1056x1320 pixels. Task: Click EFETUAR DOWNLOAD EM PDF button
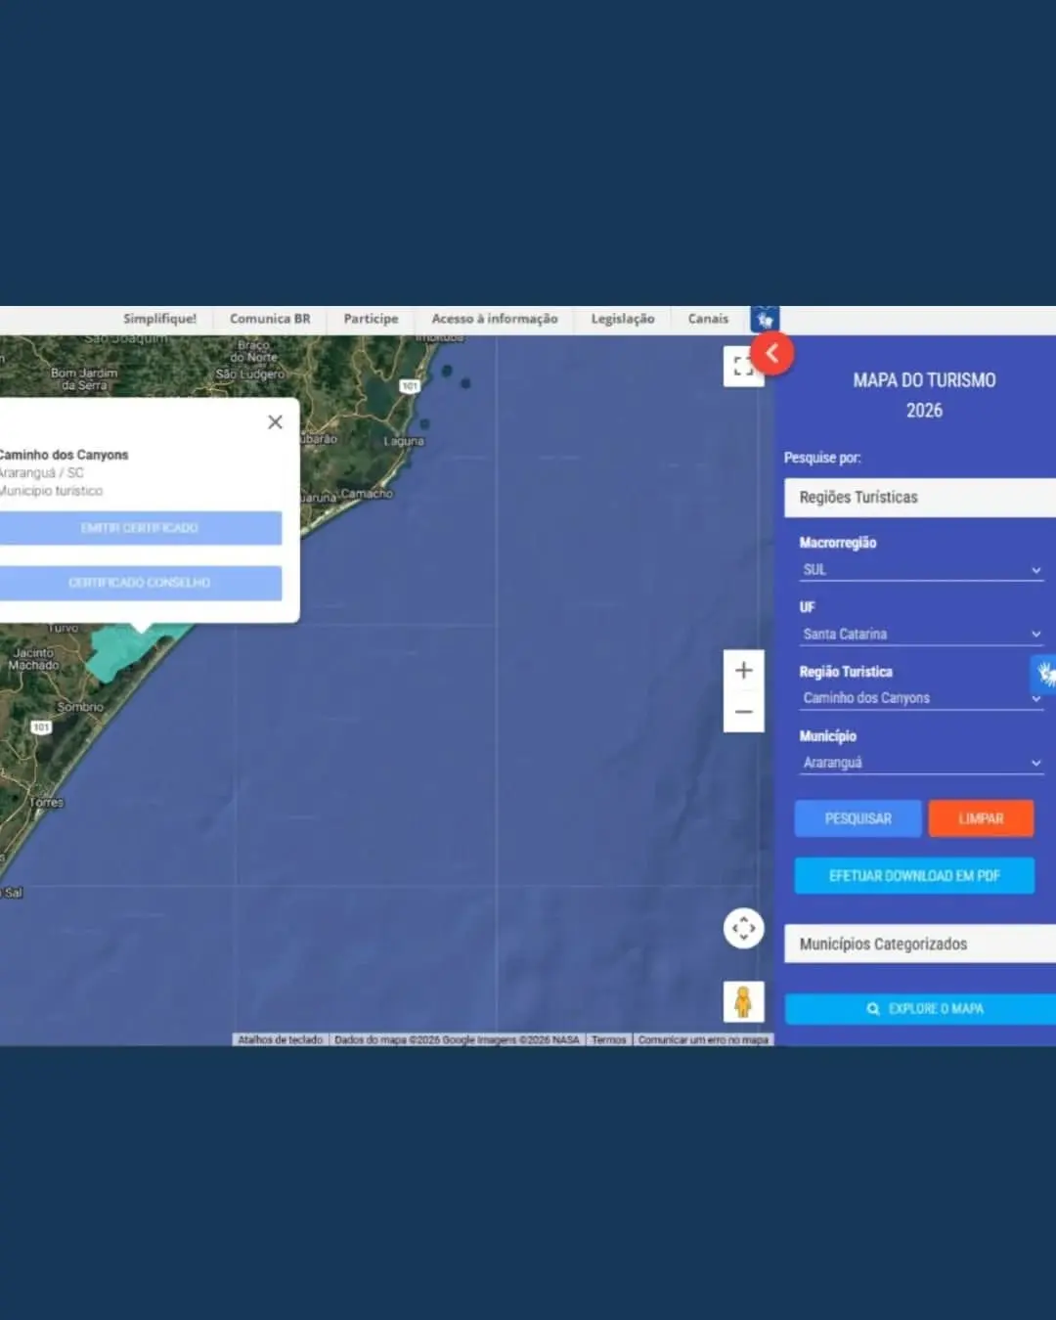[x=914, y=876]
